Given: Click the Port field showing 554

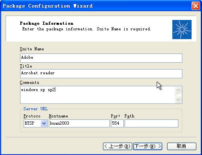Looking at the screenshot, I should (x=117, y=123).
